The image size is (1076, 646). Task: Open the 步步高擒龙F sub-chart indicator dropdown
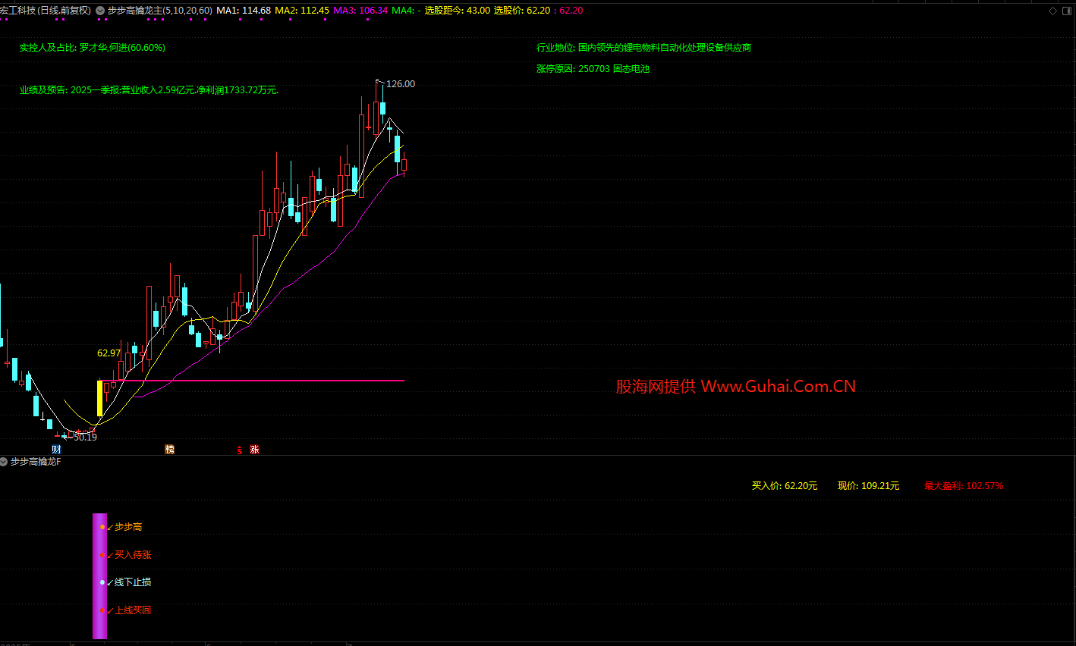pyautogui.click(x=5, y=462)
